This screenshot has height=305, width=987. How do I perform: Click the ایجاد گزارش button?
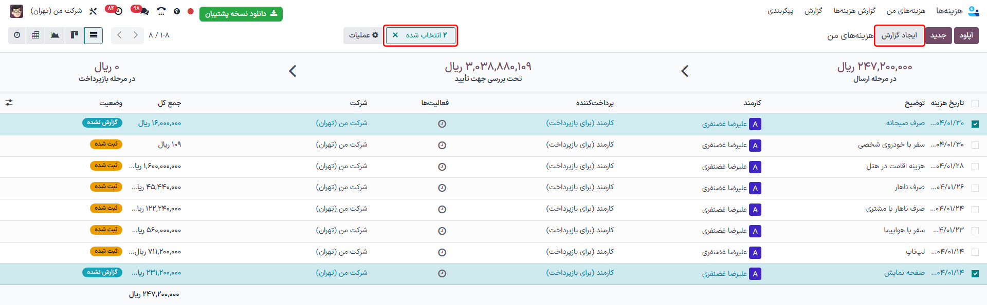pyautogui.click(x=899, y=35)
